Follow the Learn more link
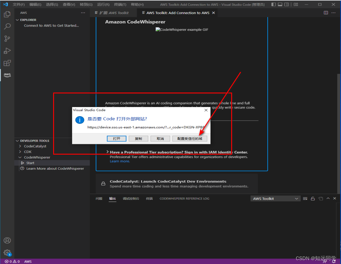341x264 pixels. coord(120,161)
